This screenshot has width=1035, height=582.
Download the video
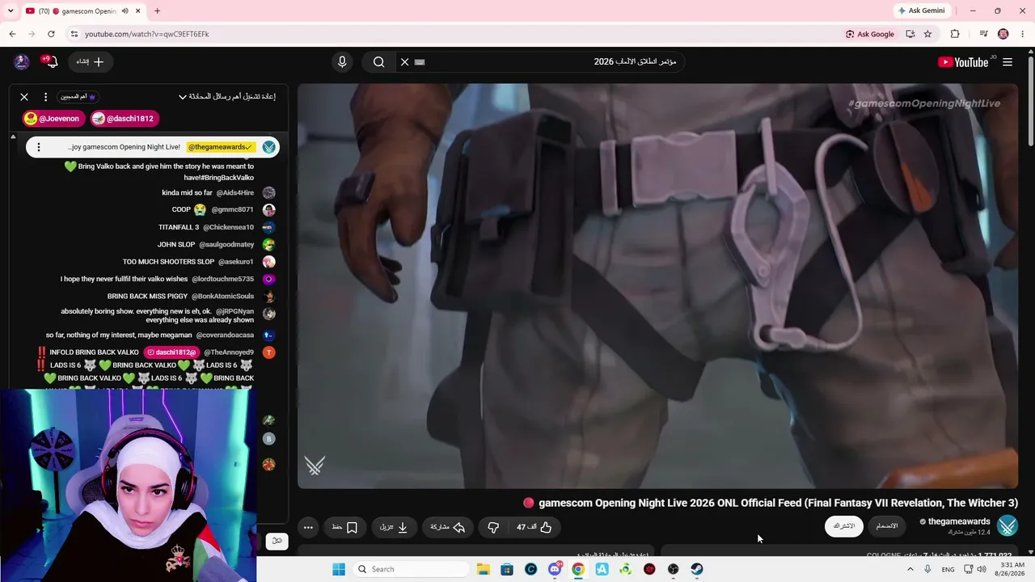pos(394,527)
